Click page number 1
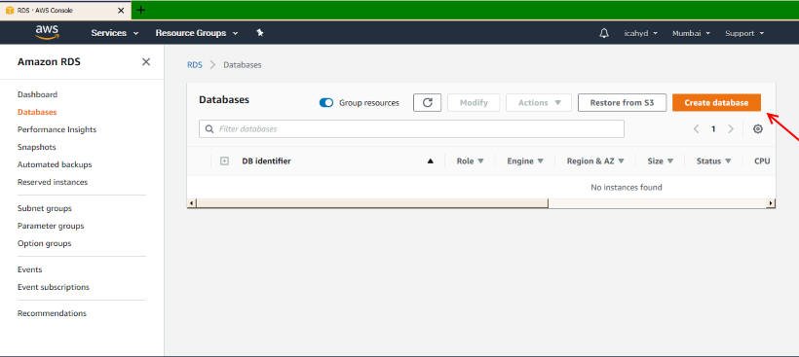 (x=713, y=129)
